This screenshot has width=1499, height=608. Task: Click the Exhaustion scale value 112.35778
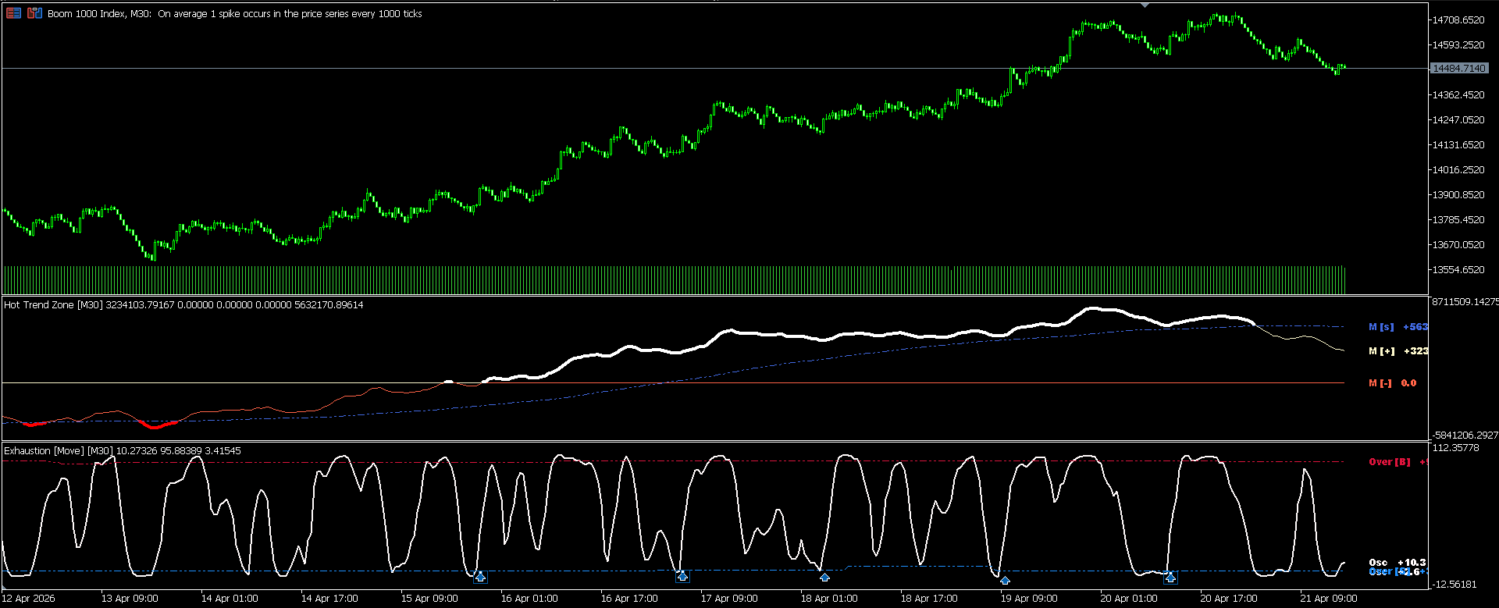(x=1455, y=448)
